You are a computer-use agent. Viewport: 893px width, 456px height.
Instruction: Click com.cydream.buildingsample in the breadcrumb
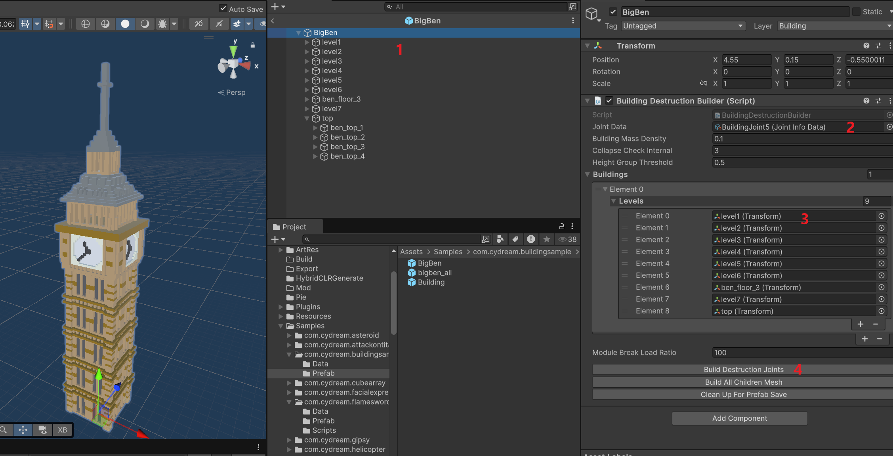click(x=522, y=252)
